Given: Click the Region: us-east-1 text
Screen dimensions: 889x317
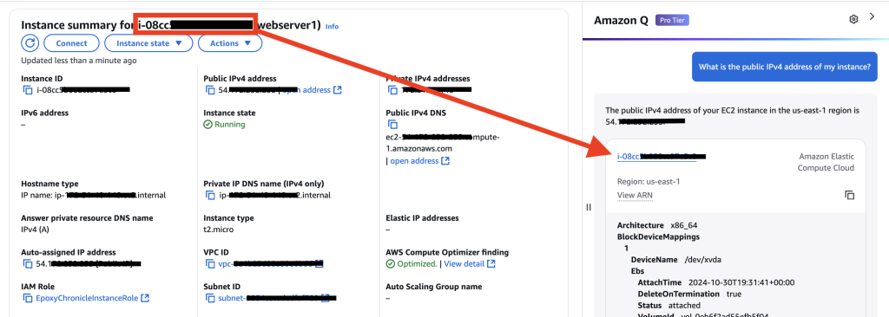Looking at the screenshot, I should point(649,182).
